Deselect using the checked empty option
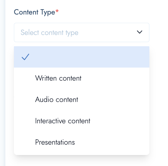The image size is (168, 166). [82, 57]
